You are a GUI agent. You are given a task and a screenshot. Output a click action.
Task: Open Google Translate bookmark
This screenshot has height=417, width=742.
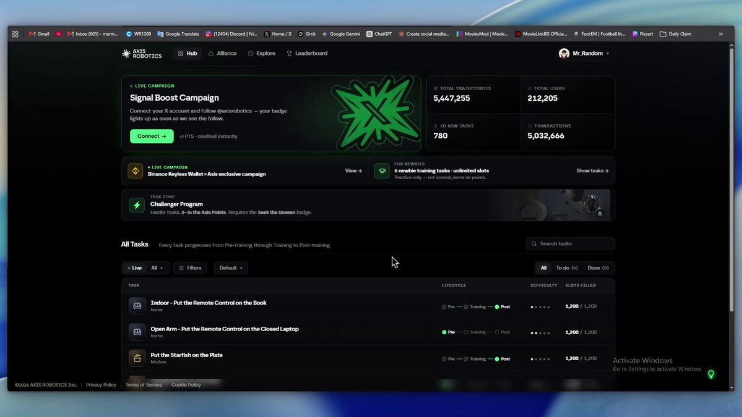(178, 34)
